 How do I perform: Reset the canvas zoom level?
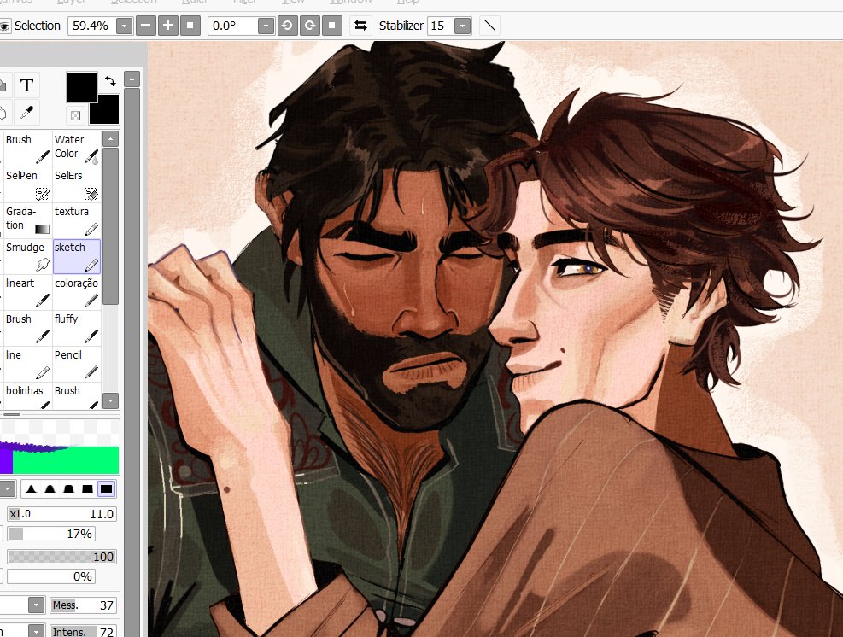coord(190,26)
